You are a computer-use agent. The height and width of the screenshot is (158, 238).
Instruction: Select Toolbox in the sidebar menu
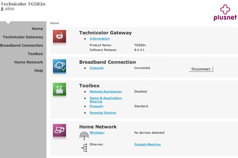pyautogui.click(x=35, y=54)
